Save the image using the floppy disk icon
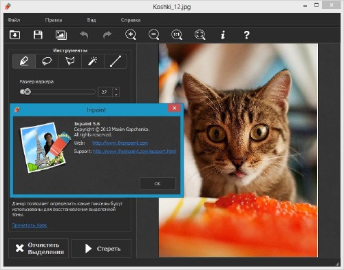This screenshot has height=270, width=344. point(38,35)
